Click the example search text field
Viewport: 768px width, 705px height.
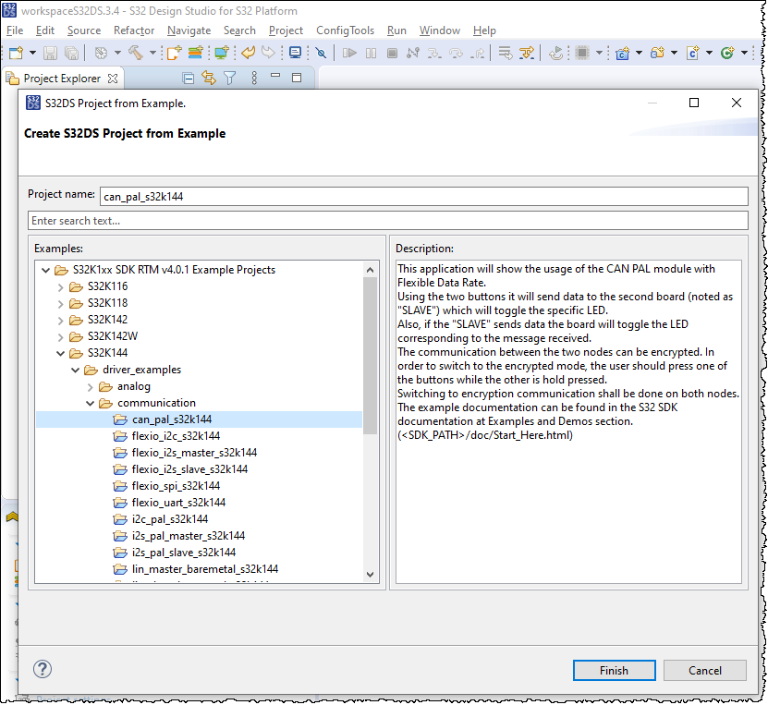(x=388, y=220)
